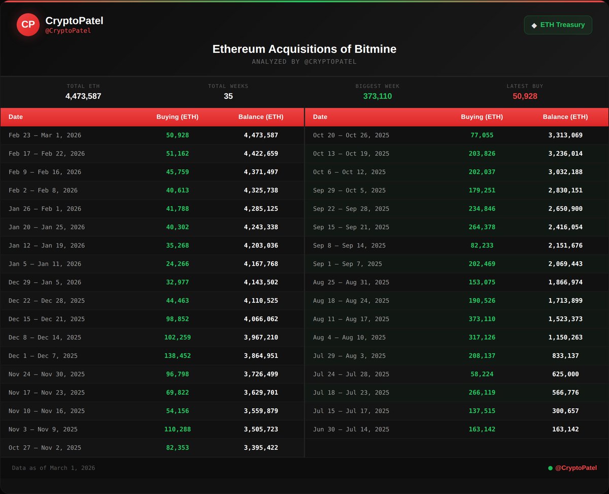Open the ETH Treasury badge
The height and width of the screenshot is (494, 609).
558,25
